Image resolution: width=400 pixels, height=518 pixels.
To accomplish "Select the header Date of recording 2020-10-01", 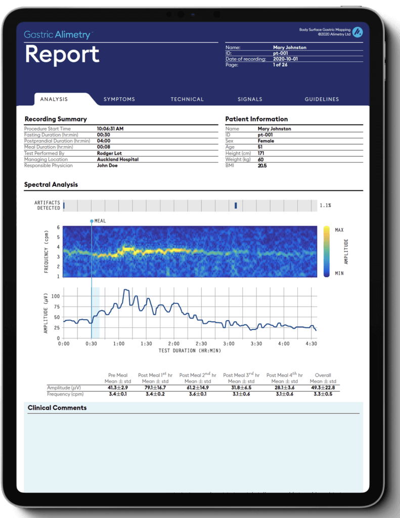I will coord(285,59).
